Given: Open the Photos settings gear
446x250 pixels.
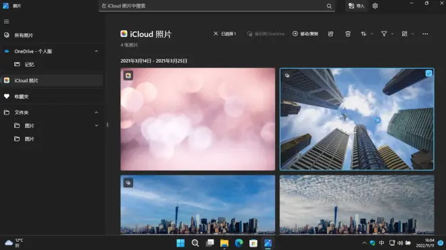Looking at the screenshot, I should [x=375, y=6].
